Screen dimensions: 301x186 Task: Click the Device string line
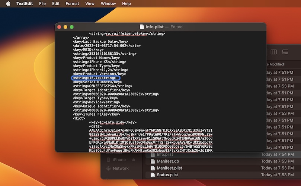click(96, 102)
